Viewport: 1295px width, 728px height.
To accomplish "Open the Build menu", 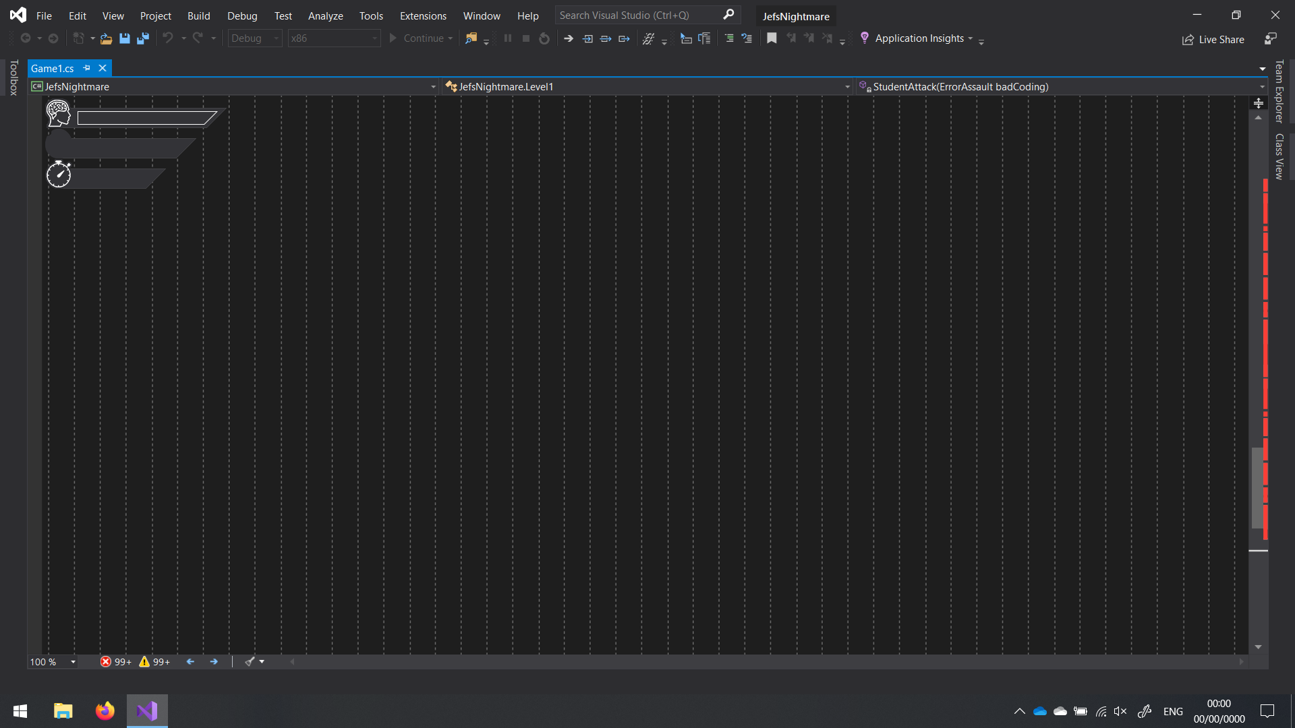I will point(199,16).
